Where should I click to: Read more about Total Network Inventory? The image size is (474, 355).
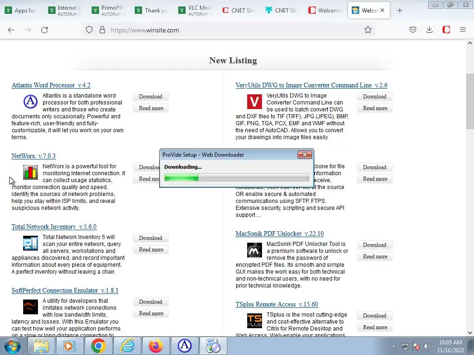pos(150,250)
